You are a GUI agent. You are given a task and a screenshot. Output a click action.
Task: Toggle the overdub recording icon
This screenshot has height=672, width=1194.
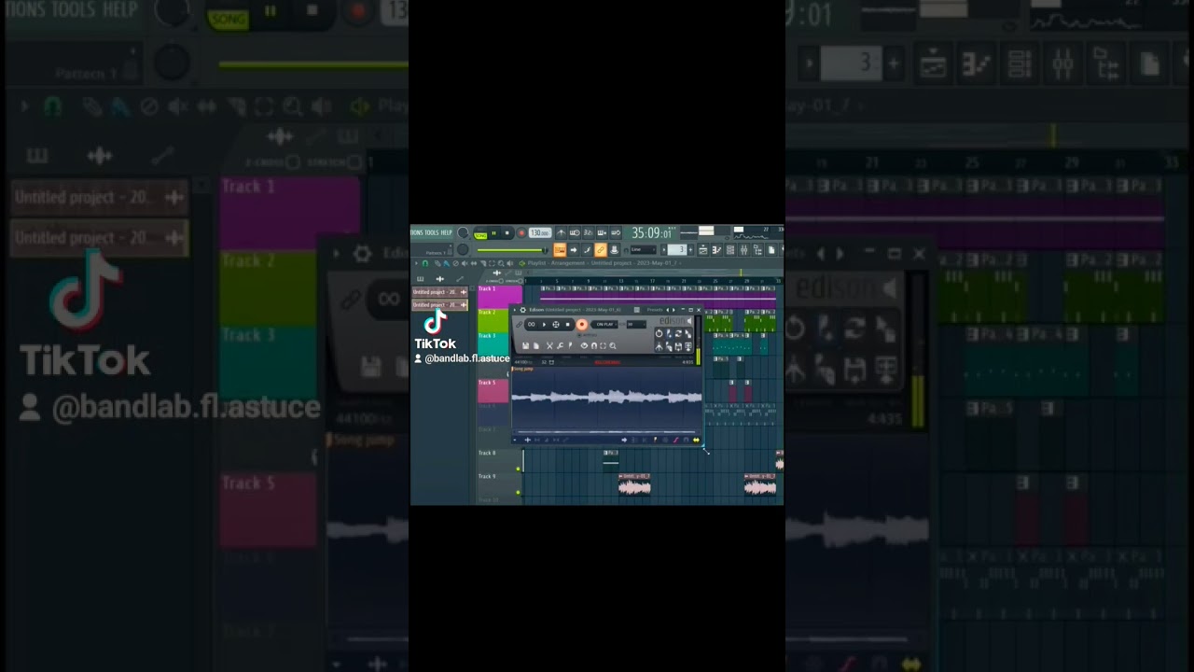(x=602, y=233)
